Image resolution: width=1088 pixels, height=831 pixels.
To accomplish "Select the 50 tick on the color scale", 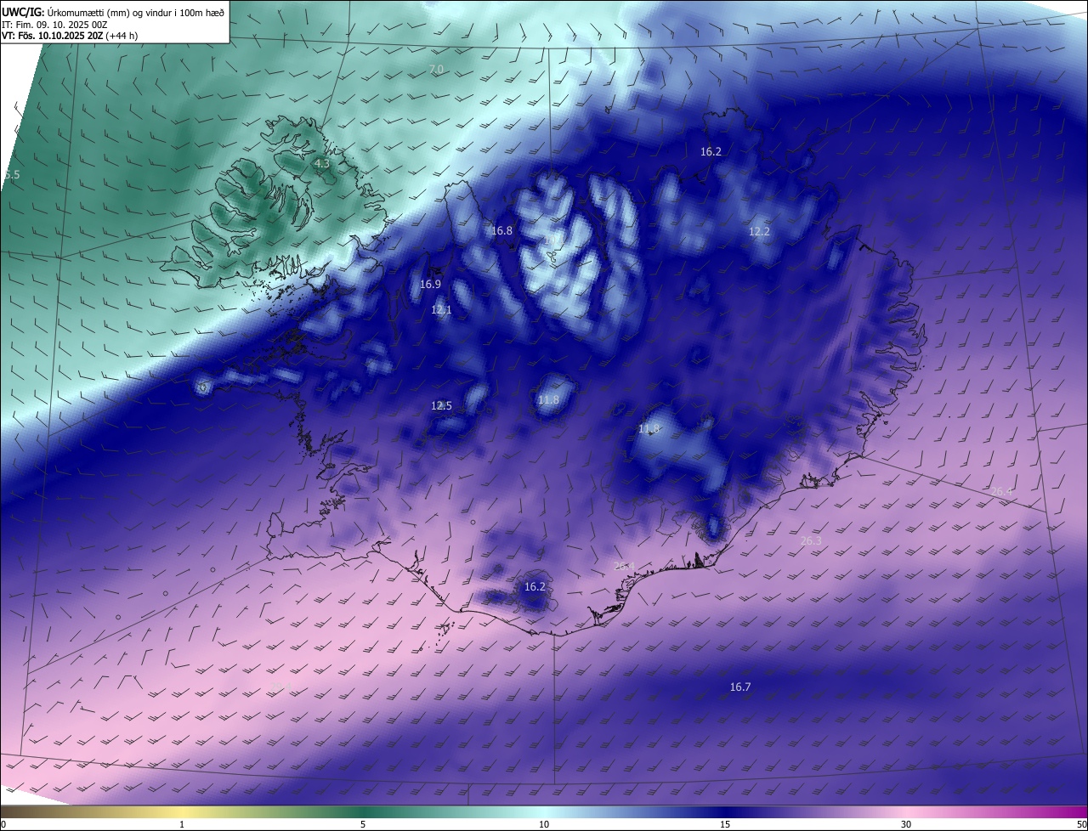I will 1081,824.
